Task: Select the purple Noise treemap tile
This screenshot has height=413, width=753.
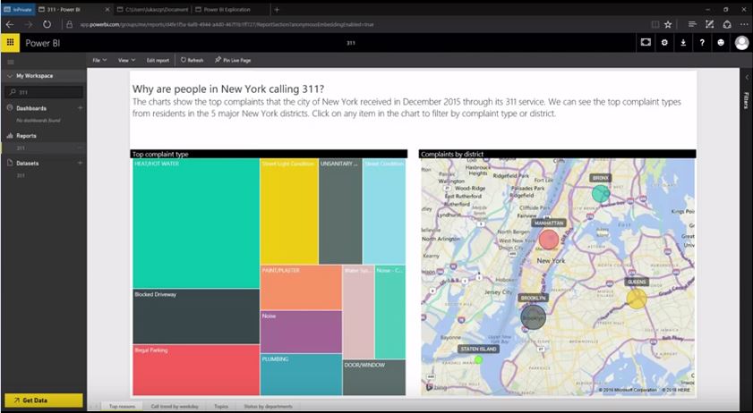Action: pos(301,332)
